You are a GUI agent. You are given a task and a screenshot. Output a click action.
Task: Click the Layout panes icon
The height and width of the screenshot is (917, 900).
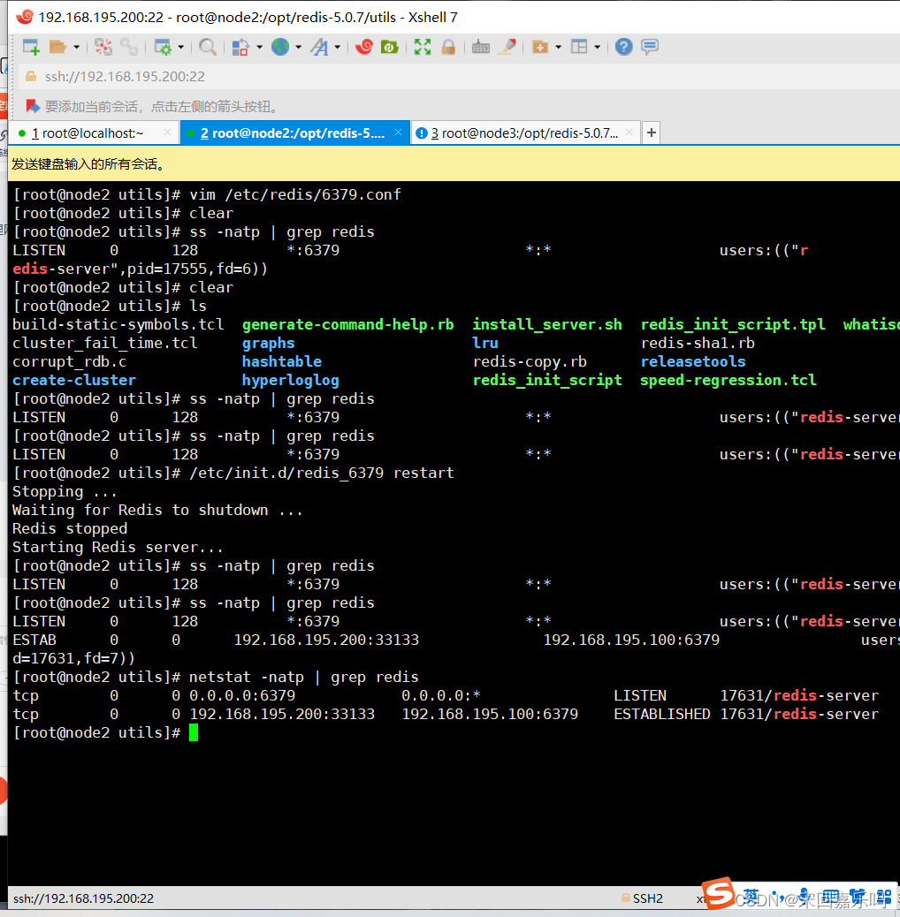pos(579,47)
